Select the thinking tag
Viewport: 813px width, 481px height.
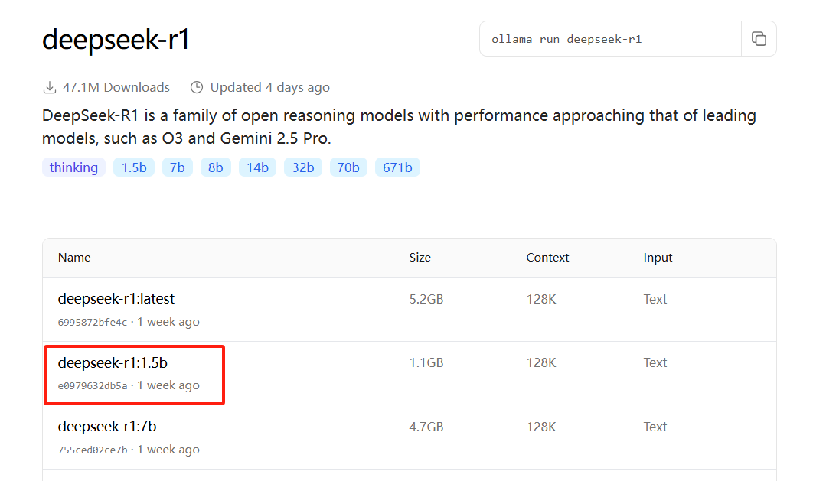pos(73,167)
